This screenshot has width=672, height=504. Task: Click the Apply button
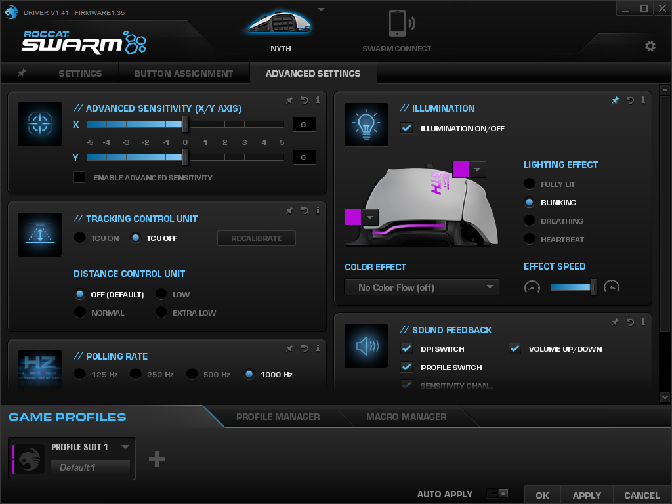click(x=586, y=495)
